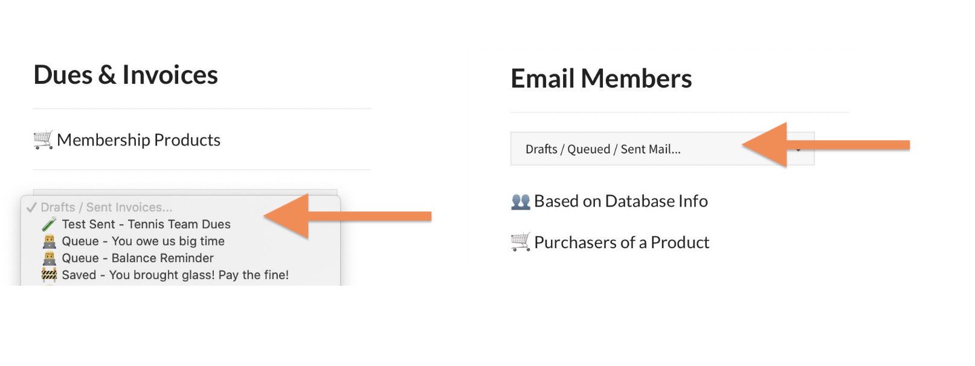Click the cart icon beside Purchasers of a Product
The image size is (975, 366).
click(520, 242)
